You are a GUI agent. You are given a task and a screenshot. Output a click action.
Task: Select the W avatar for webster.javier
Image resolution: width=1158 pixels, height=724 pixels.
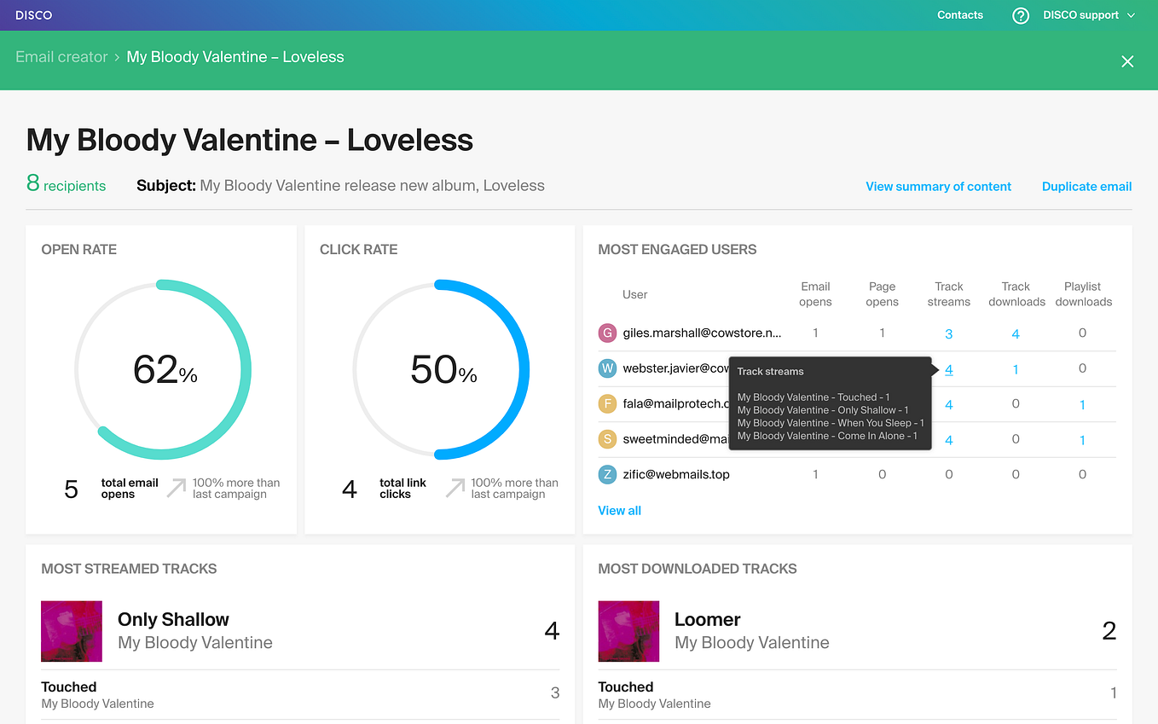[607, 368]
